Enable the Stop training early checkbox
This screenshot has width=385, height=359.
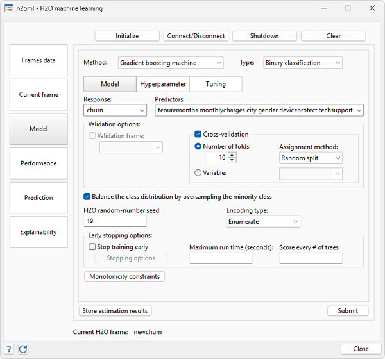tap(92, 246)
